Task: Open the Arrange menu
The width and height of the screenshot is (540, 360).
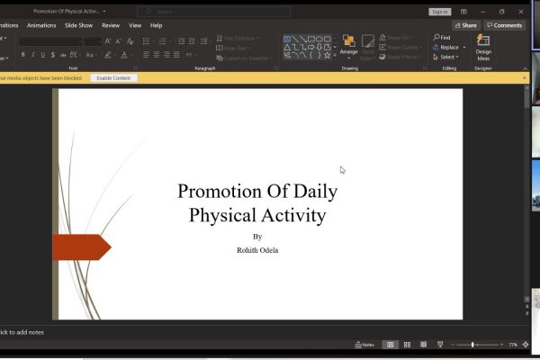Action: pyautogui.click(x=348, y=47)
